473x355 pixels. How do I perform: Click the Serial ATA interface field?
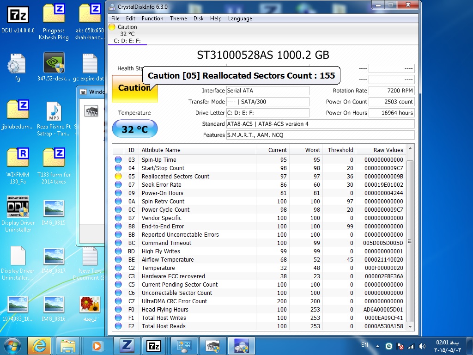267,91
